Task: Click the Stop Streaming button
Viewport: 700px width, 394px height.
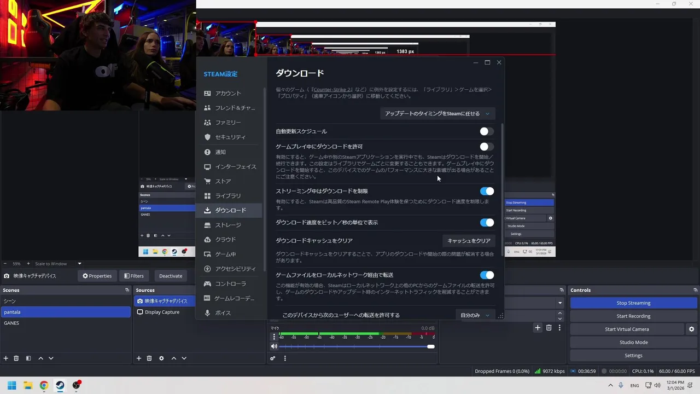Action: pyautogui.click(x=633, y=303)
